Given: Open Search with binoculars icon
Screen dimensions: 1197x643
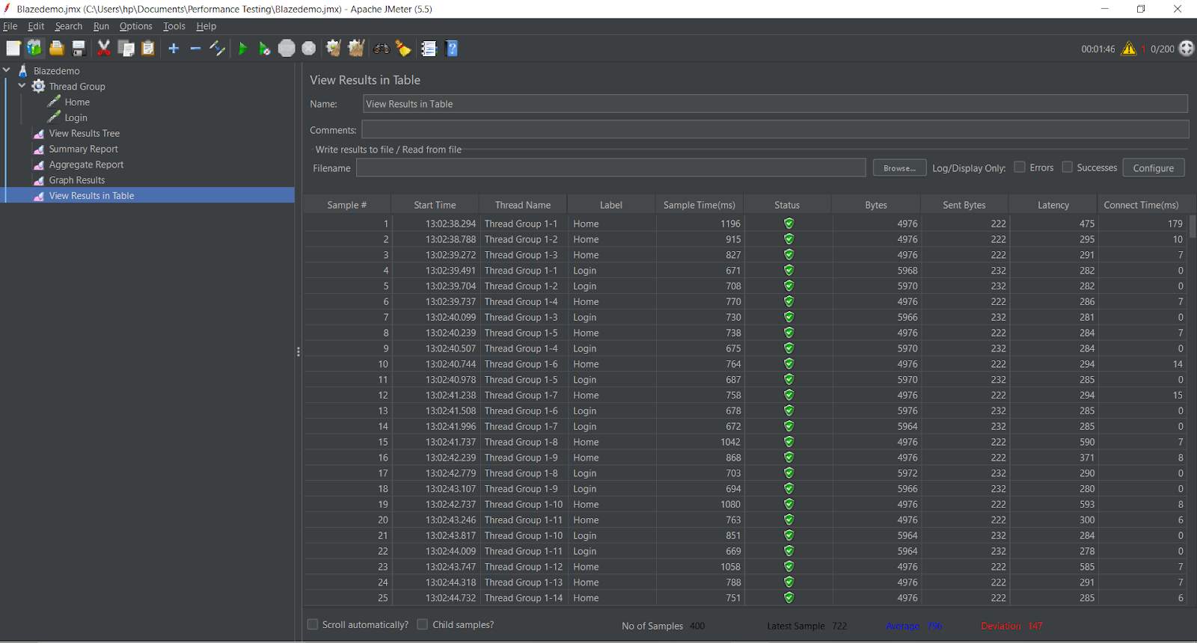Looking at the screenshot, I should [382, 49].
